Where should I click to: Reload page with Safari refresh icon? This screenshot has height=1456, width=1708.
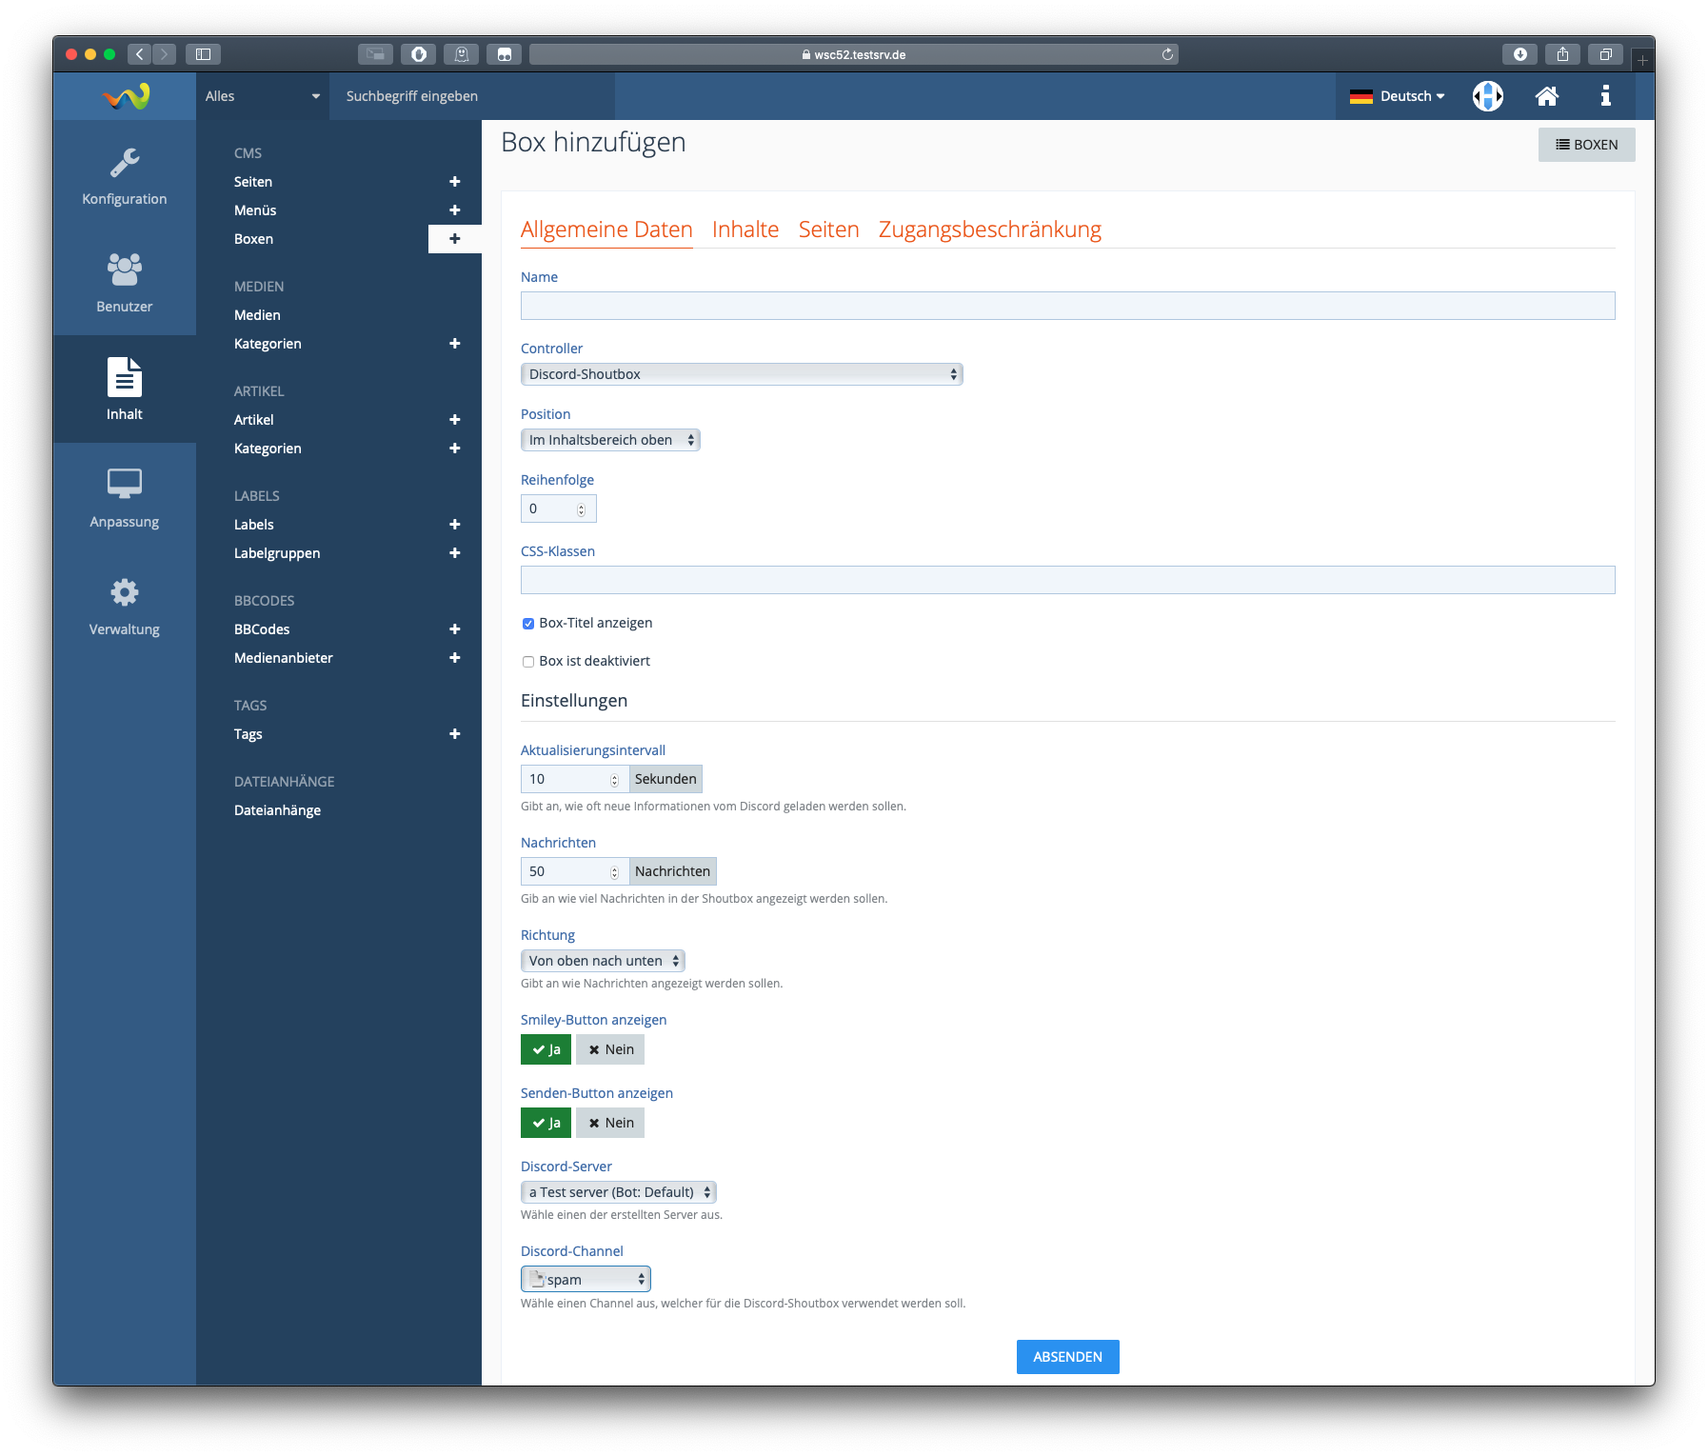click(x=1167, y=54)
